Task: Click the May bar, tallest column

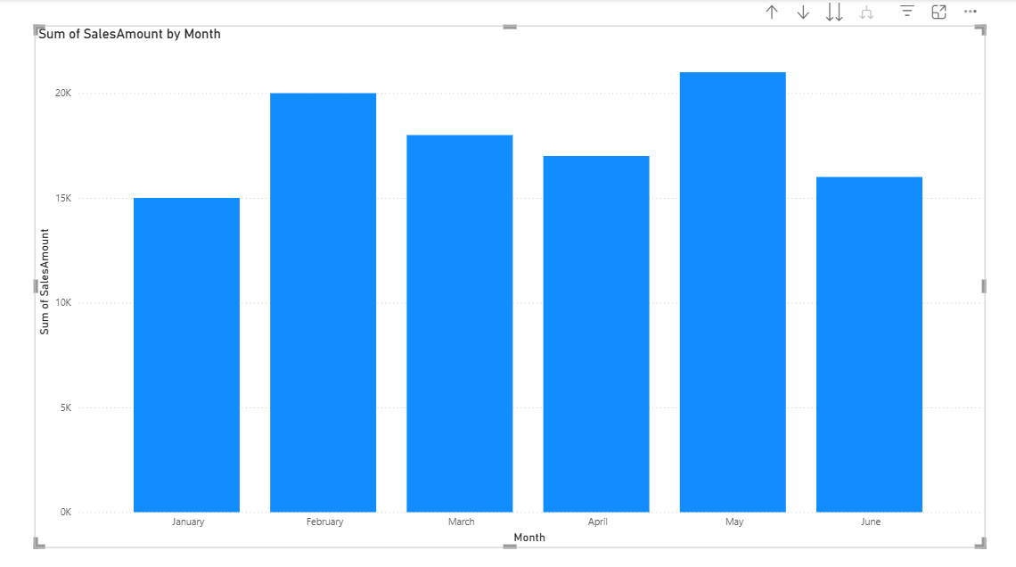Action: tap(733, 292)
